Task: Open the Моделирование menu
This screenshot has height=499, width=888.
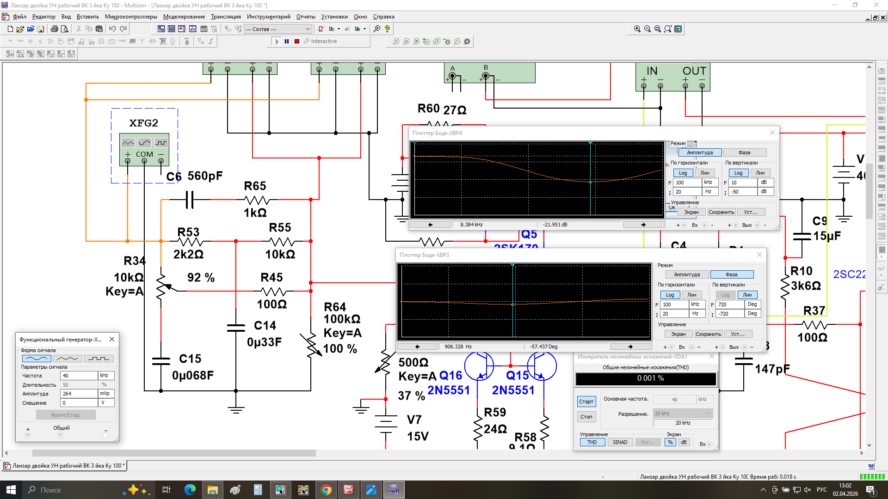Action: pyautogui.click(x=184, y=17)
